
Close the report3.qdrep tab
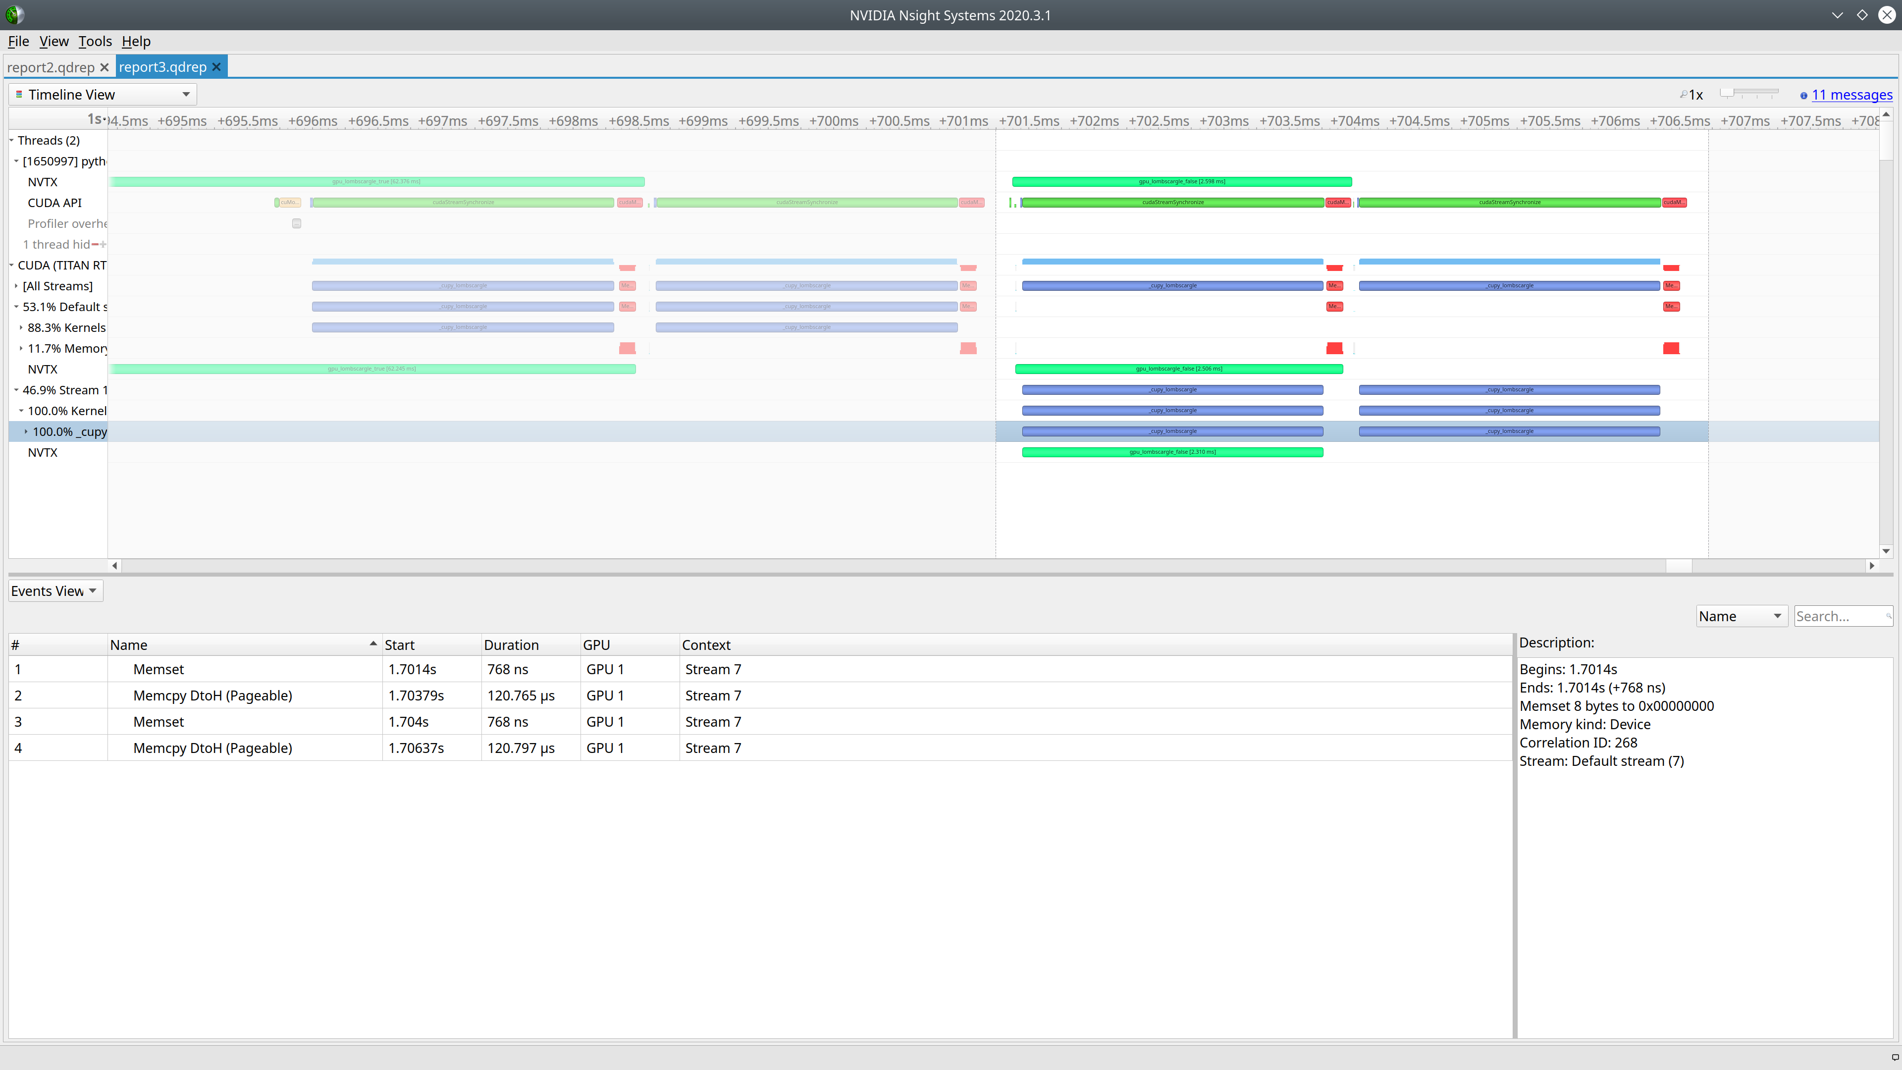tap(215, 67)
